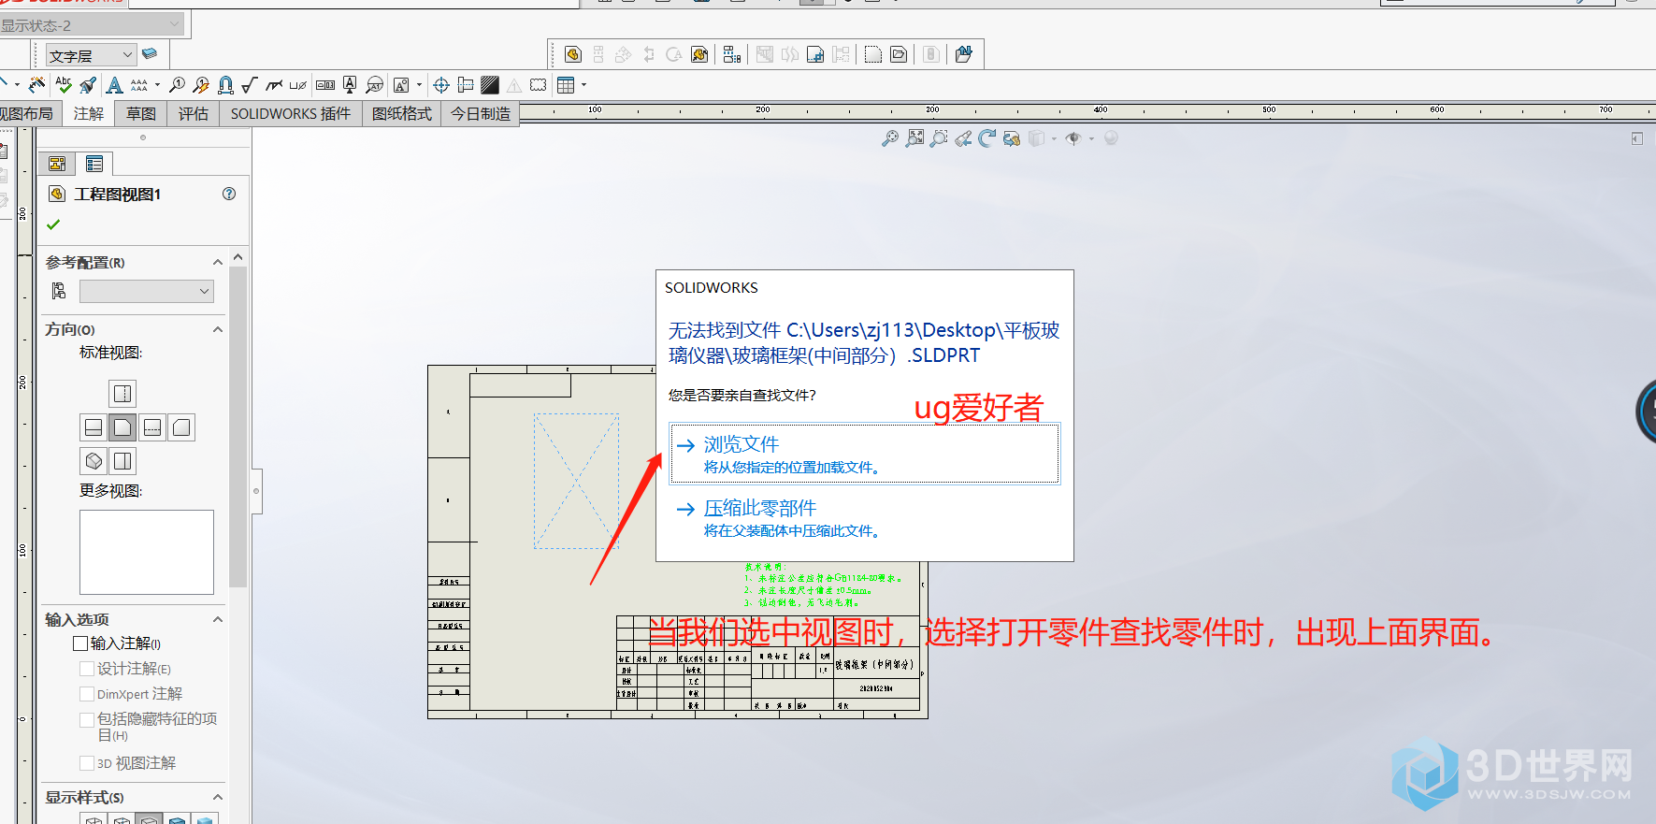Click the PropertyManager vertical scrollbar
The width and height of the screenshot is (1656, 824).
238,426
